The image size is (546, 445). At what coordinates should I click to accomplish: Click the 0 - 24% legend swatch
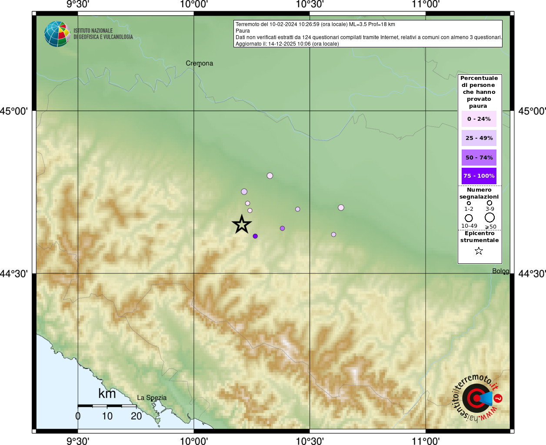click(479, 119)
